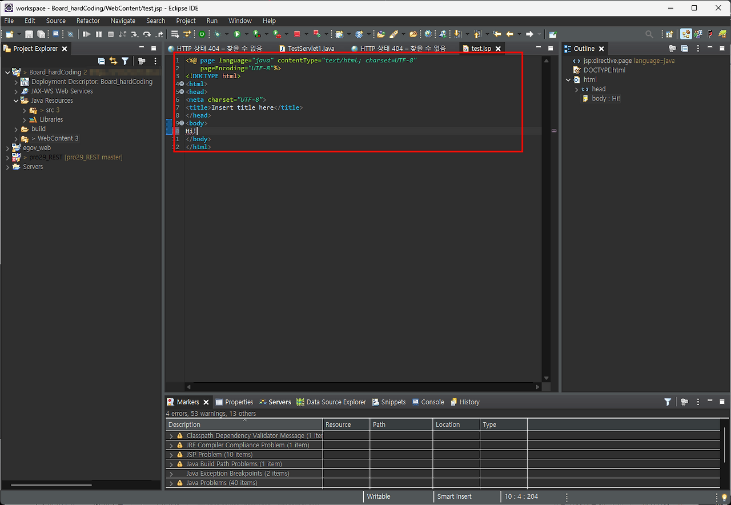Screen dimensions: 731x505
Task: Click the Debug bug icon
Action: tap(217, 34)
